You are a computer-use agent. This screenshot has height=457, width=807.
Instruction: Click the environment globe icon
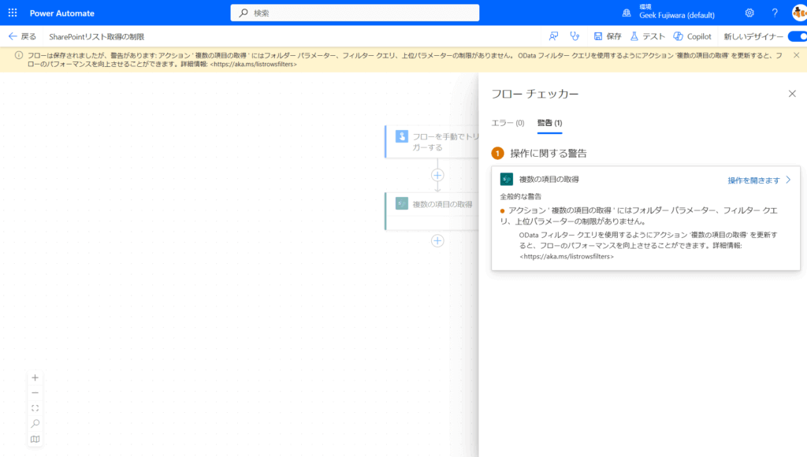627,13
